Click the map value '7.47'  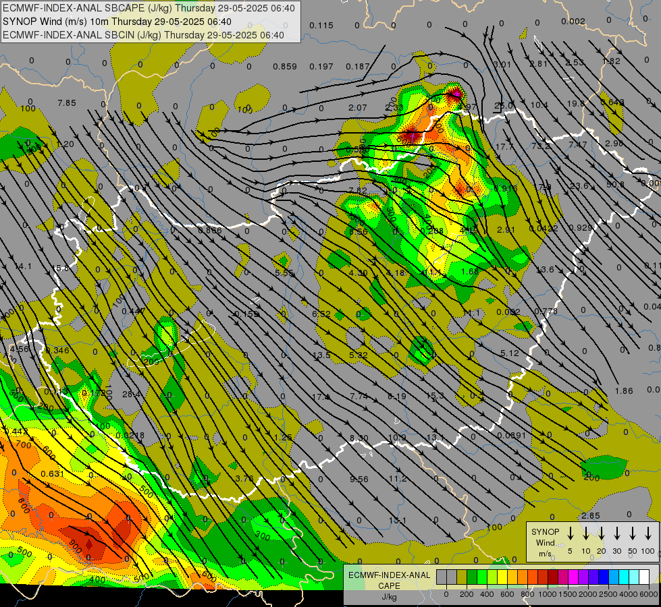(578, 144)
